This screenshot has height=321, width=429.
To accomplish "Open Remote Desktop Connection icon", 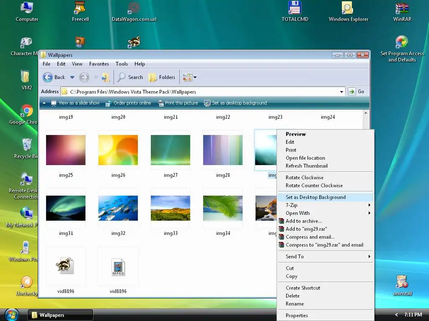I will (x=24, y=186).
